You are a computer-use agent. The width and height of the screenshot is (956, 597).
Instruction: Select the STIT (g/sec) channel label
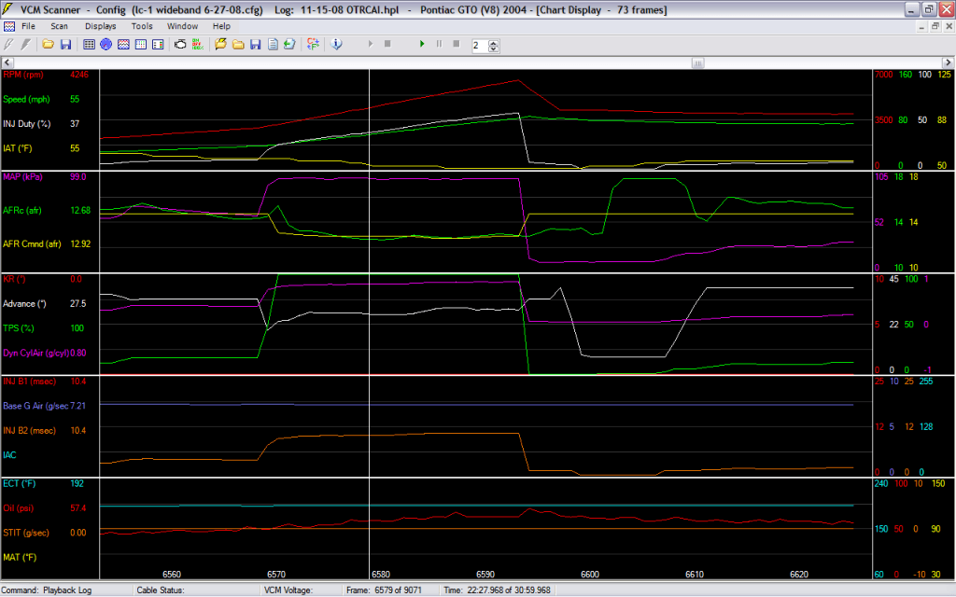point(26,533)
